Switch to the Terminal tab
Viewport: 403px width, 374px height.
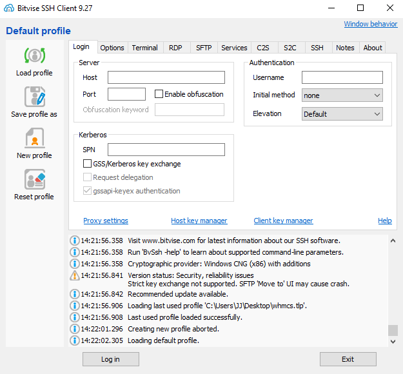pyautogui.click(x=144, y=48)
